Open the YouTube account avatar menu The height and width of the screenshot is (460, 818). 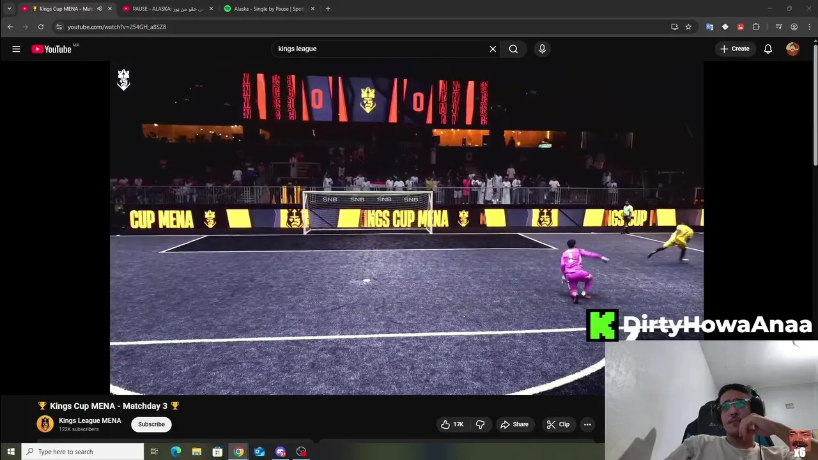click(x=792, y=49)
